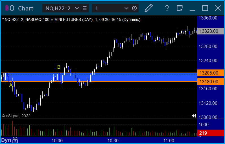Click the 13080.00 price axis label
The image size is (225, 144).
(208, 117)
